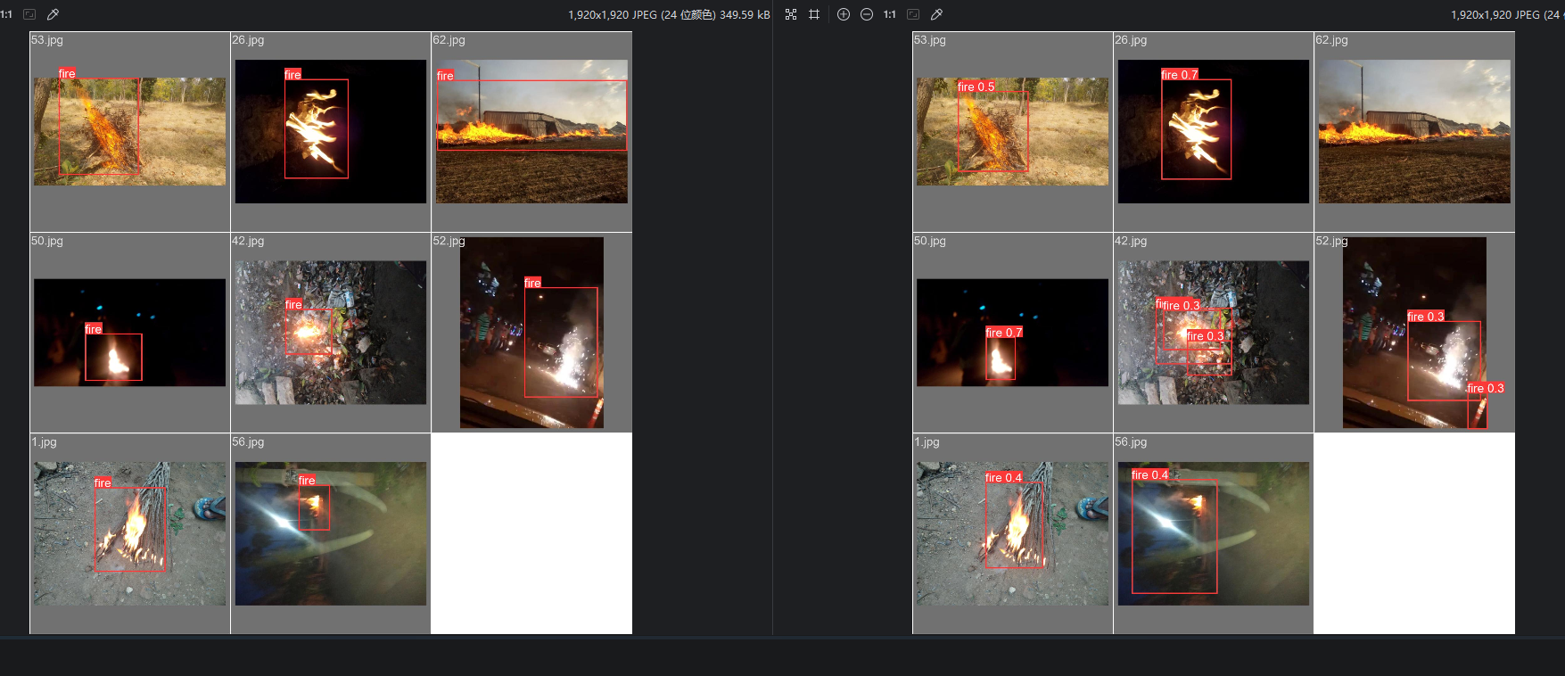Screen dimensions: 1565x676
Task: Click the "fire 0.7" label on right 50.jpg
Action: click(1004, 333)
